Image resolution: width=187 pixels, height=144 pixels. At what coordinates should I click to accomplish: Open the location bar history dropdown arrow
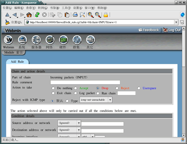(x=176, y=22)
